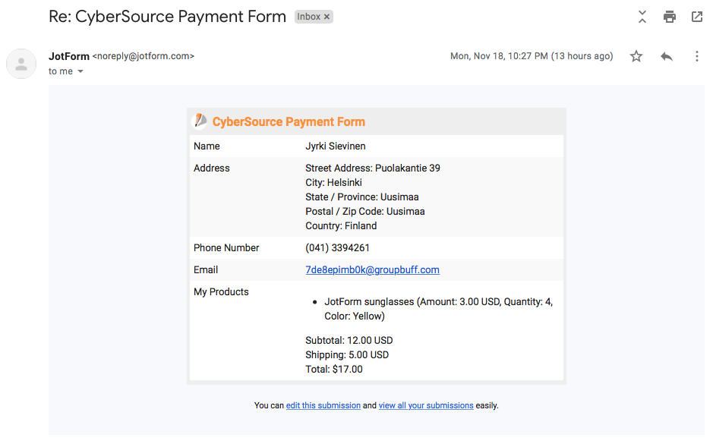Image resolution: width=713 pixels, height=444 pixels.
Task: Open the email in a new window
Action: 696,16
